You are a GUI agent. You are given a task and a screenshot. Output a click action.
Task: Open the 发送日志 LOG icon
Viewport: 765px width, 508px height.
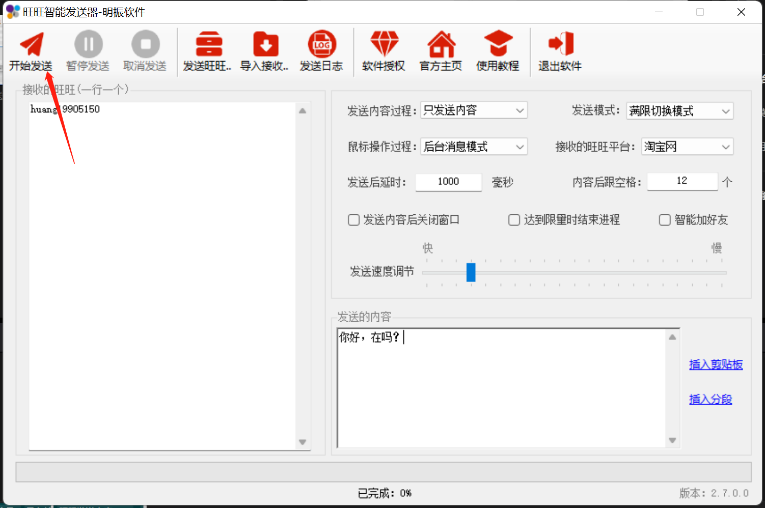tap(321, 44)
